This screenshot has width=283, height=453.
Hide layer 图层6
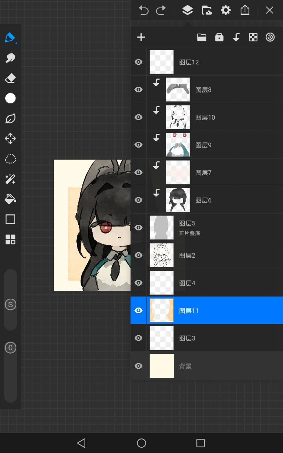pyautogui.click(x=139, y=200)
